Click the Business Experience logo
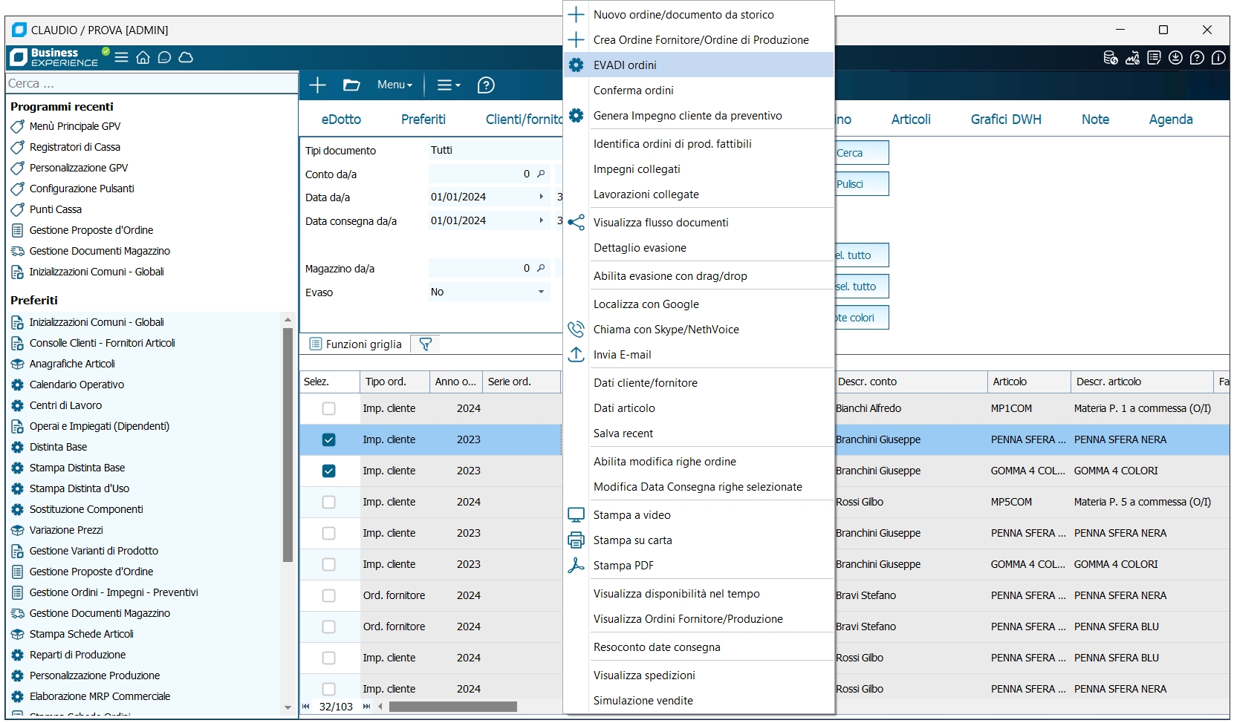 tap(53, 57)
